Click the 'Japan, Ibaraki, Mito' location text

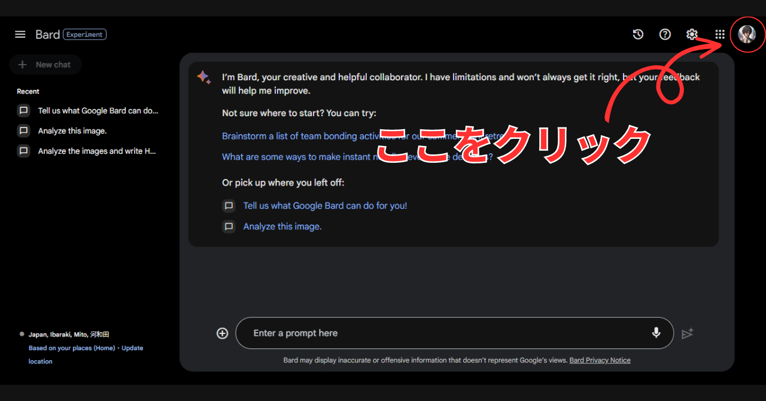click(69, 335)
